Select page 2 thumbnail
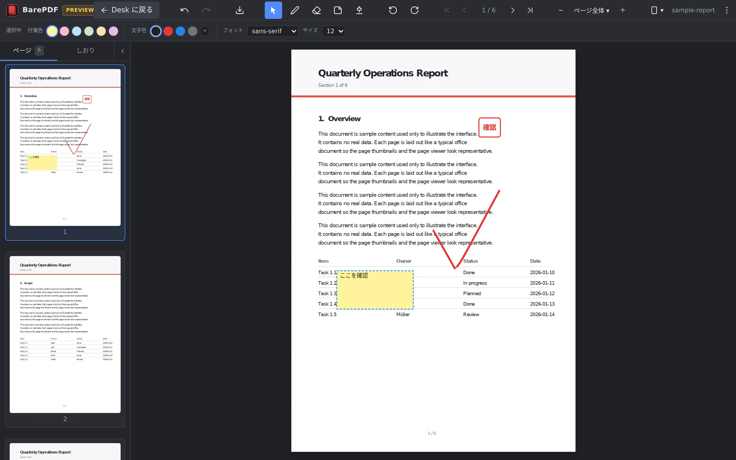The width and height of the screenshot is (736, 460). click(x=65, y=339)
